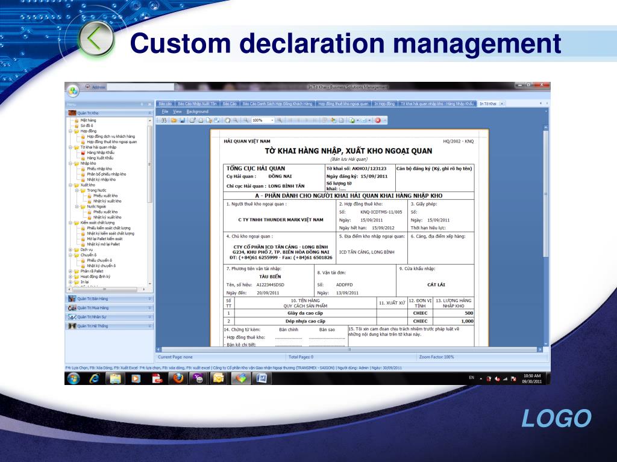617x462 pixels.
Task: Open Phiếu chuyển ô tree item
Action: (99, 260)
